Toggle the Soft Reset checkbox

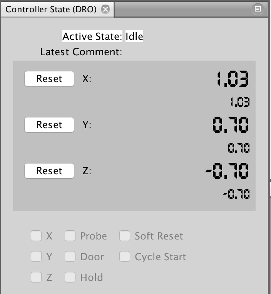click(x=124, y=236)
